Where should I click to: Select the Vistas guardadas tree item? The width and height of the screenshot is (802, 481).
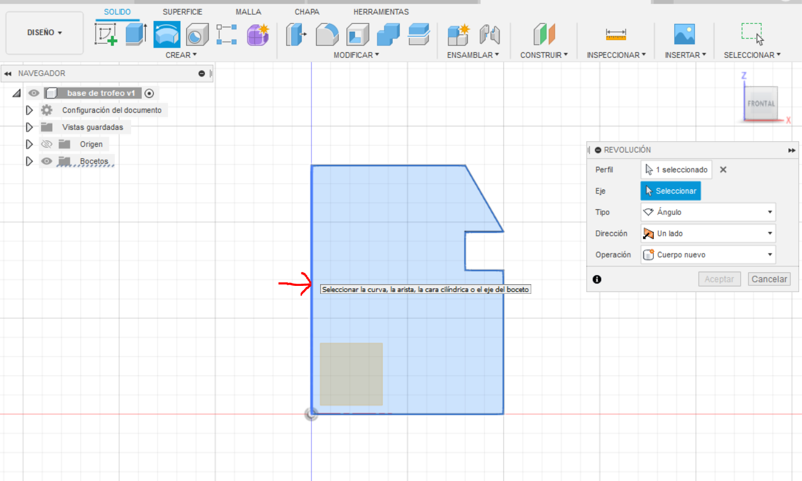coord(93,127)
